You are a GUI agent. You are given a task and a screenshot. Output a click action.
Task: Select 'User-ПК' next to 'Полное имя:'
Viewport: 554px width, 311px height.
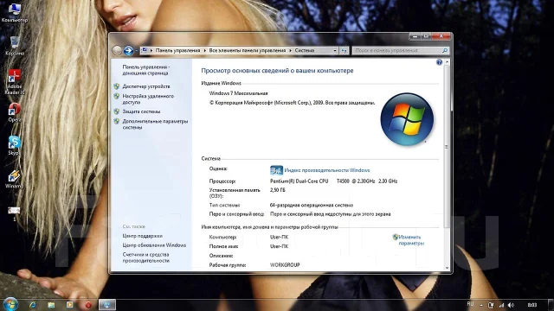coord(279,246)
